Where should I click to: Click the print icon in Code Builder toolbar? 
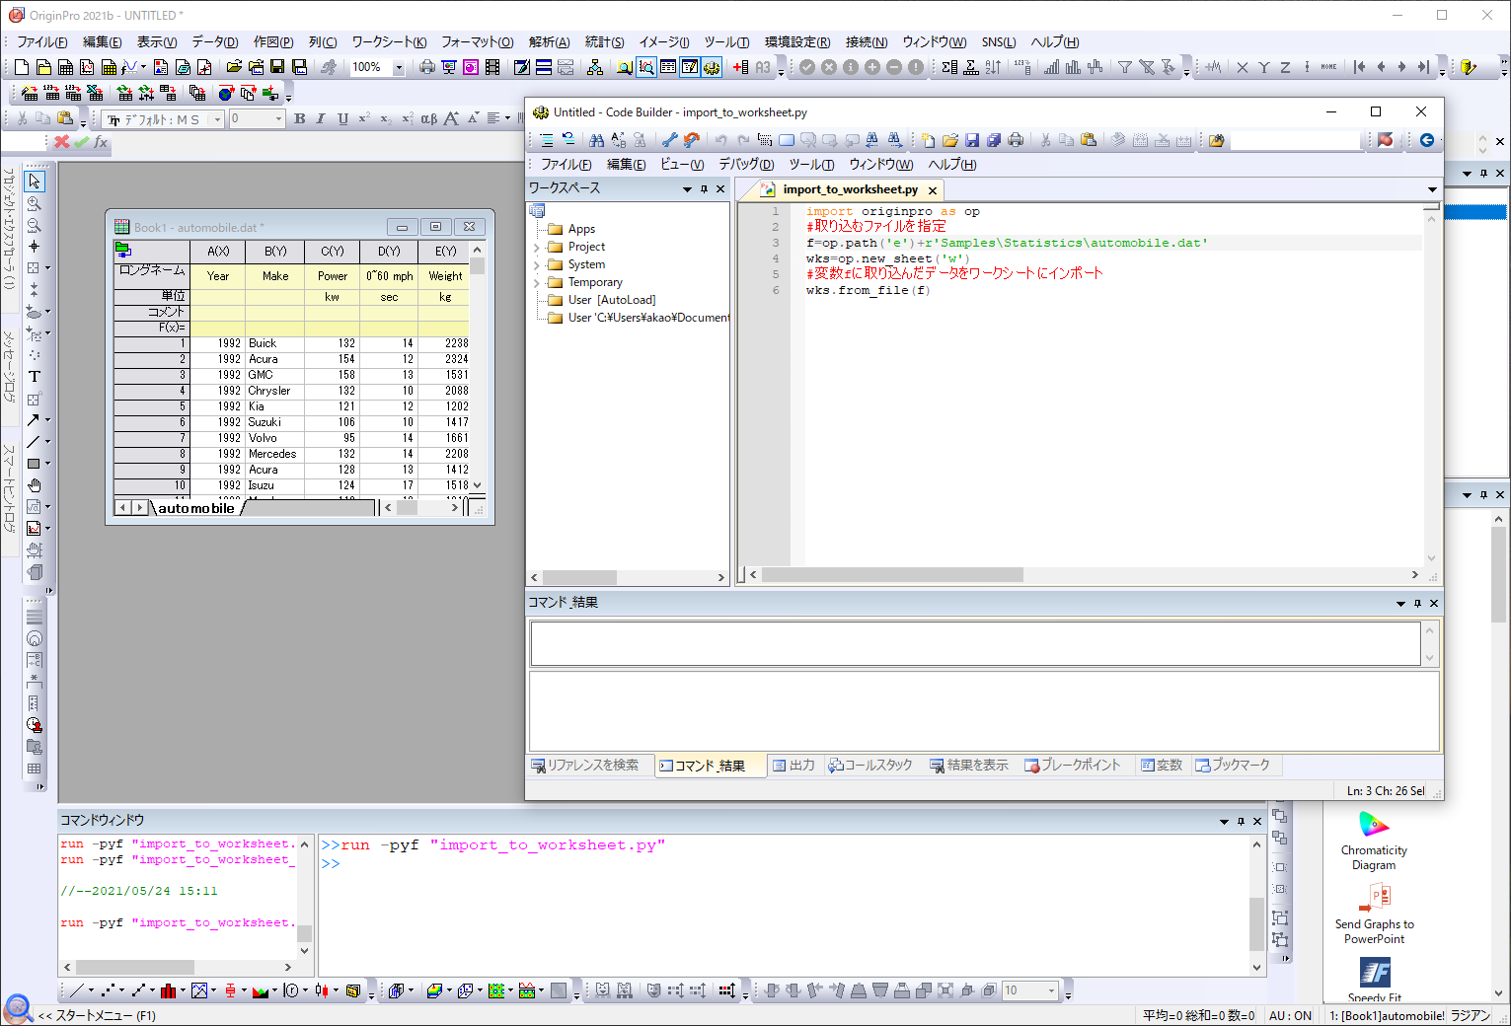click(1016, 140)
